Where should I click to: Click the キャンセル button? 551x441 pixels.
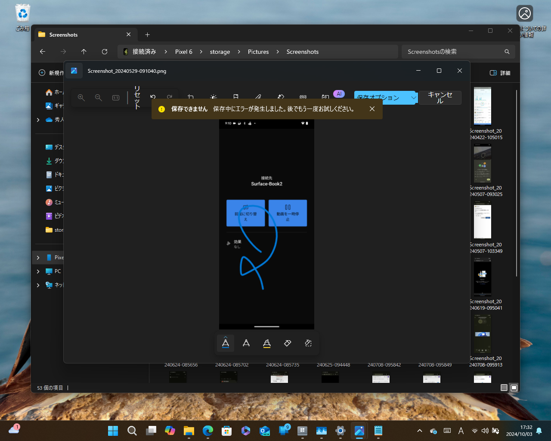440,98
